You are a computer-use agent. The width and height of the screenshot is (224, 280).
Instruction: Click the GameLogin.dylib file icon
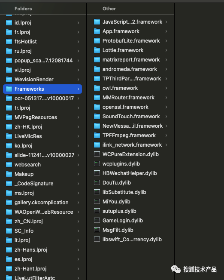tap(97, 220)
